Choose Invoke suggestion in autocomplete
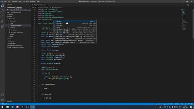This screenshot has width=194, height=109. coord(75,27)
